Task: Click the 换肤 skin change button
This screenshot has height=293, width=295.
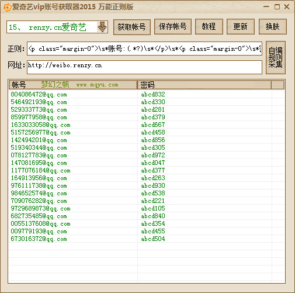Action: pyautogui.click(x=272, y=27)
